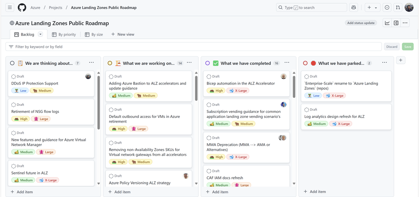
Task: Switch to the By size tab
Action: click(x=94, y=34)
